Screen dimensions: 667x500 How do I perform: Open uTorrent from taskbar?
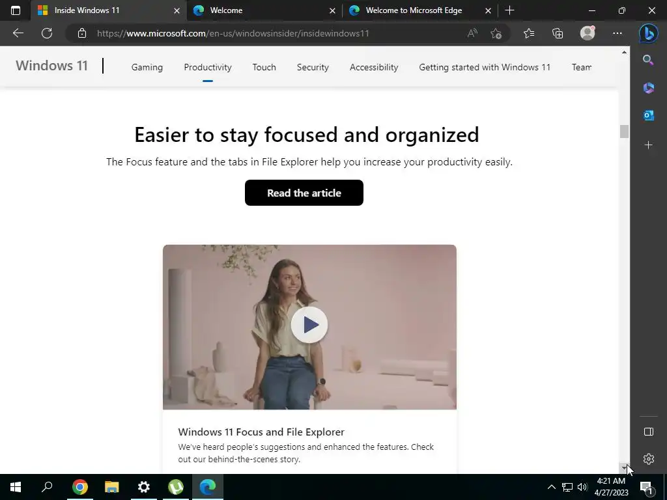(176, 487)
